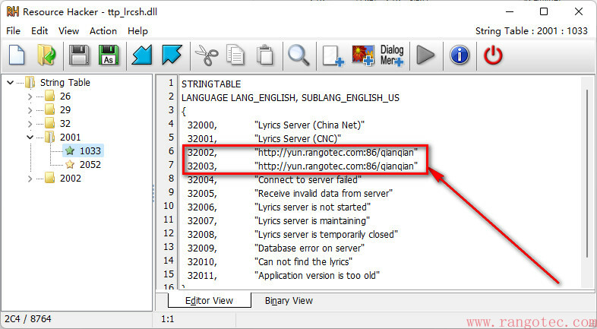Expand folder 32 in tree
This screenshot has width=597, height=329.
30,124
